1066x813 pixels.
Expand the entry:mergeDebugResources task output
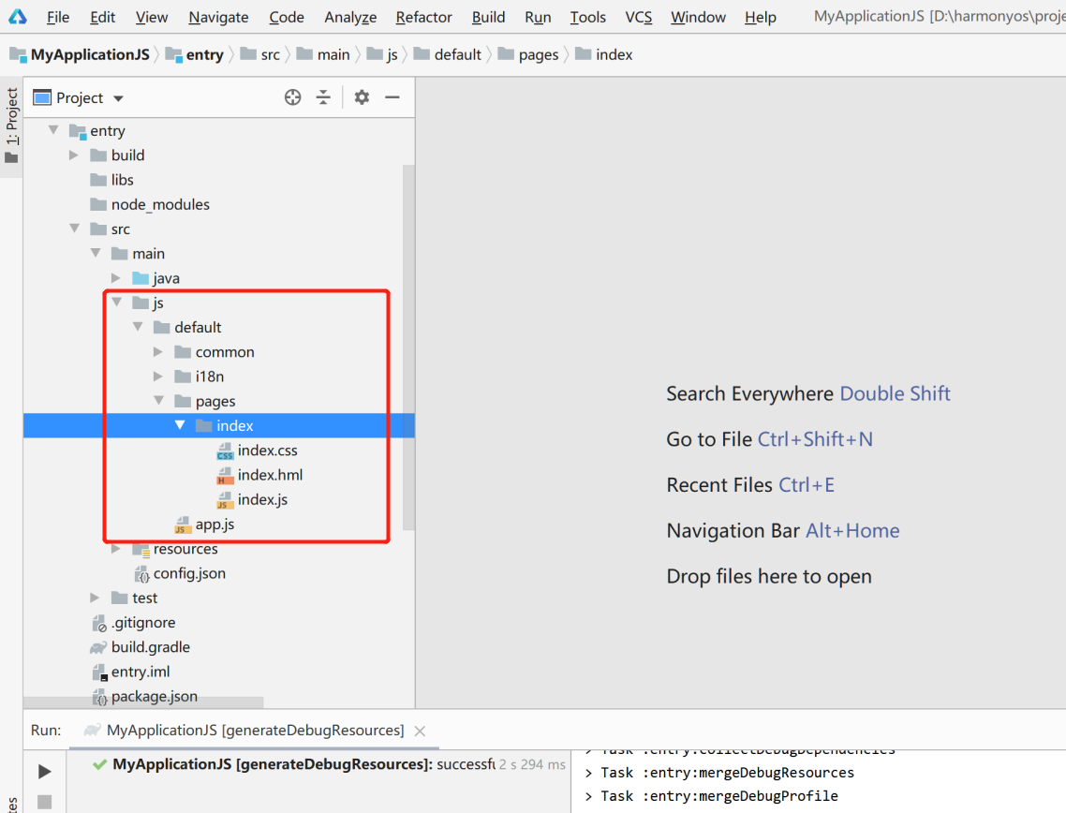[589, 773]
